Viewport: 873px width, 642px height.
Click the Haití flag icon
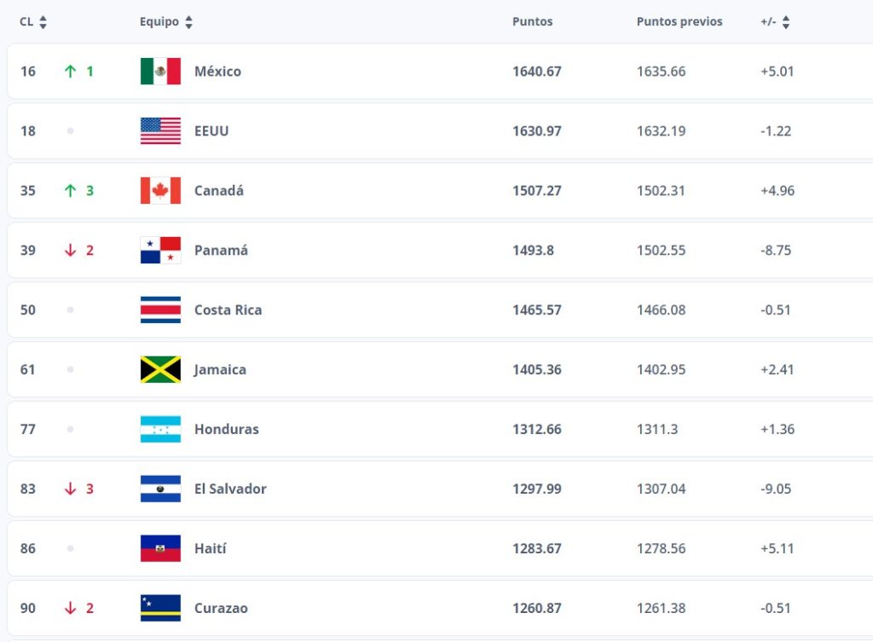160,548
